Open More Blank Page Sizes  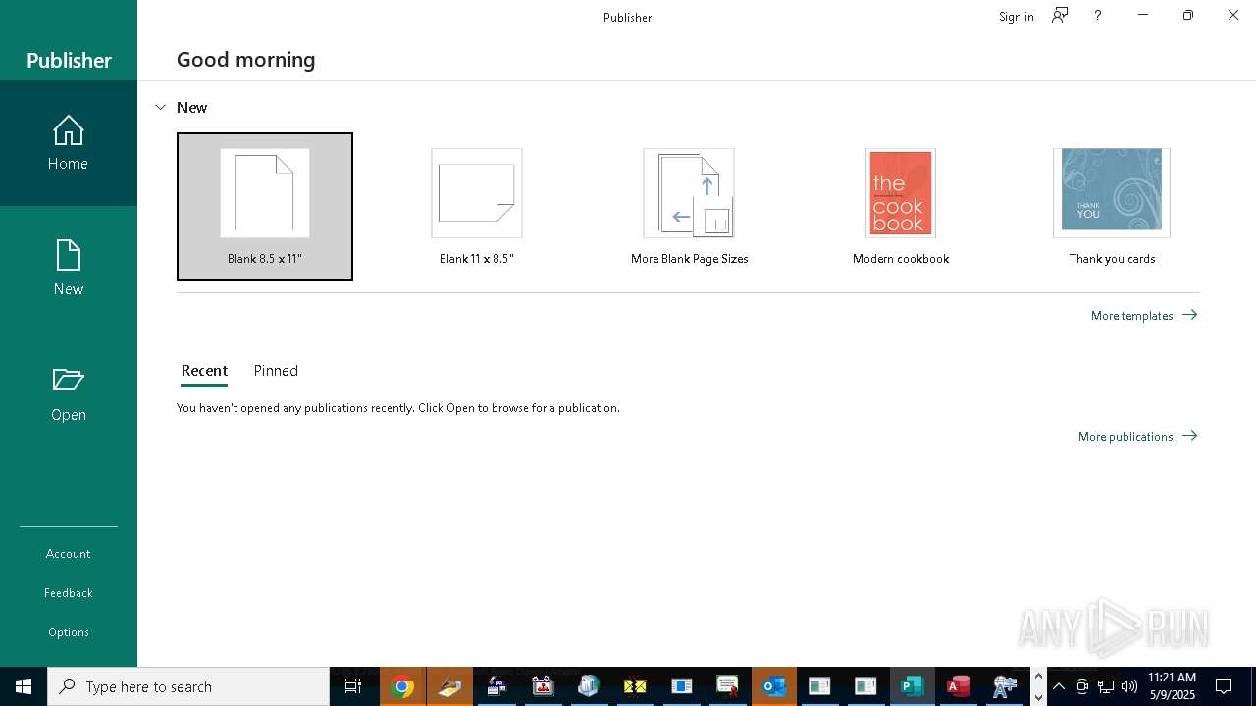click(x=689, y=207)
